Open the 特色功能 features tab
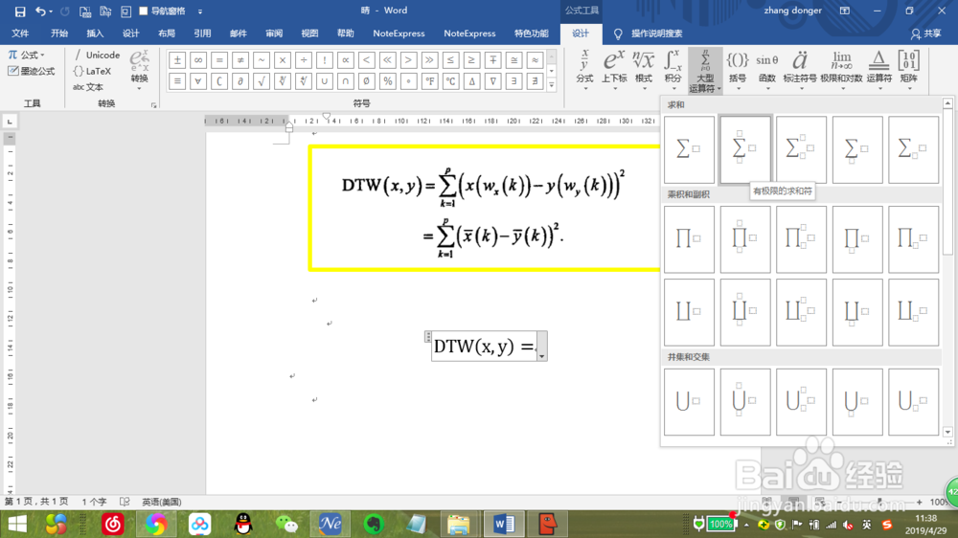The image size is (958, 538). pos(531,34)
